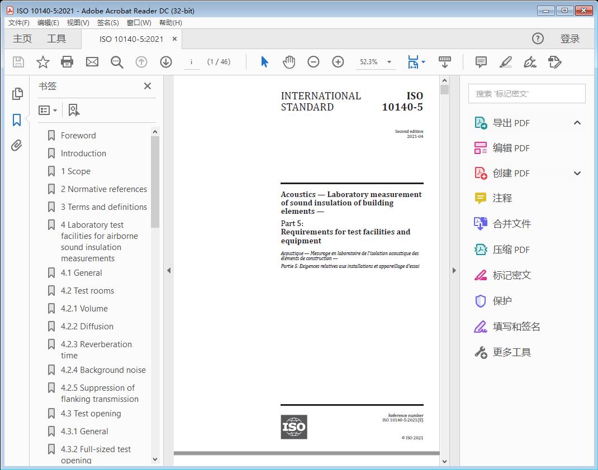Jump to 4.2.1 Volume bookmark
The image size is (598, 470).
[x=84, y=308]
